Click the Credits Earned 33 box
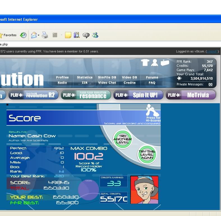Image resolution: width=221 pixels, height=216 pixels. tap(114, 181)
